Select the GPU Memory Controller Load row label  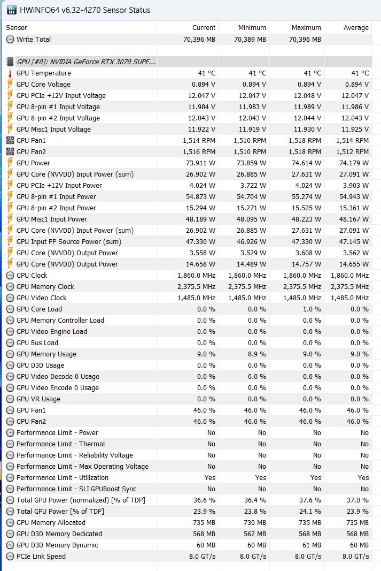point(60,321)
